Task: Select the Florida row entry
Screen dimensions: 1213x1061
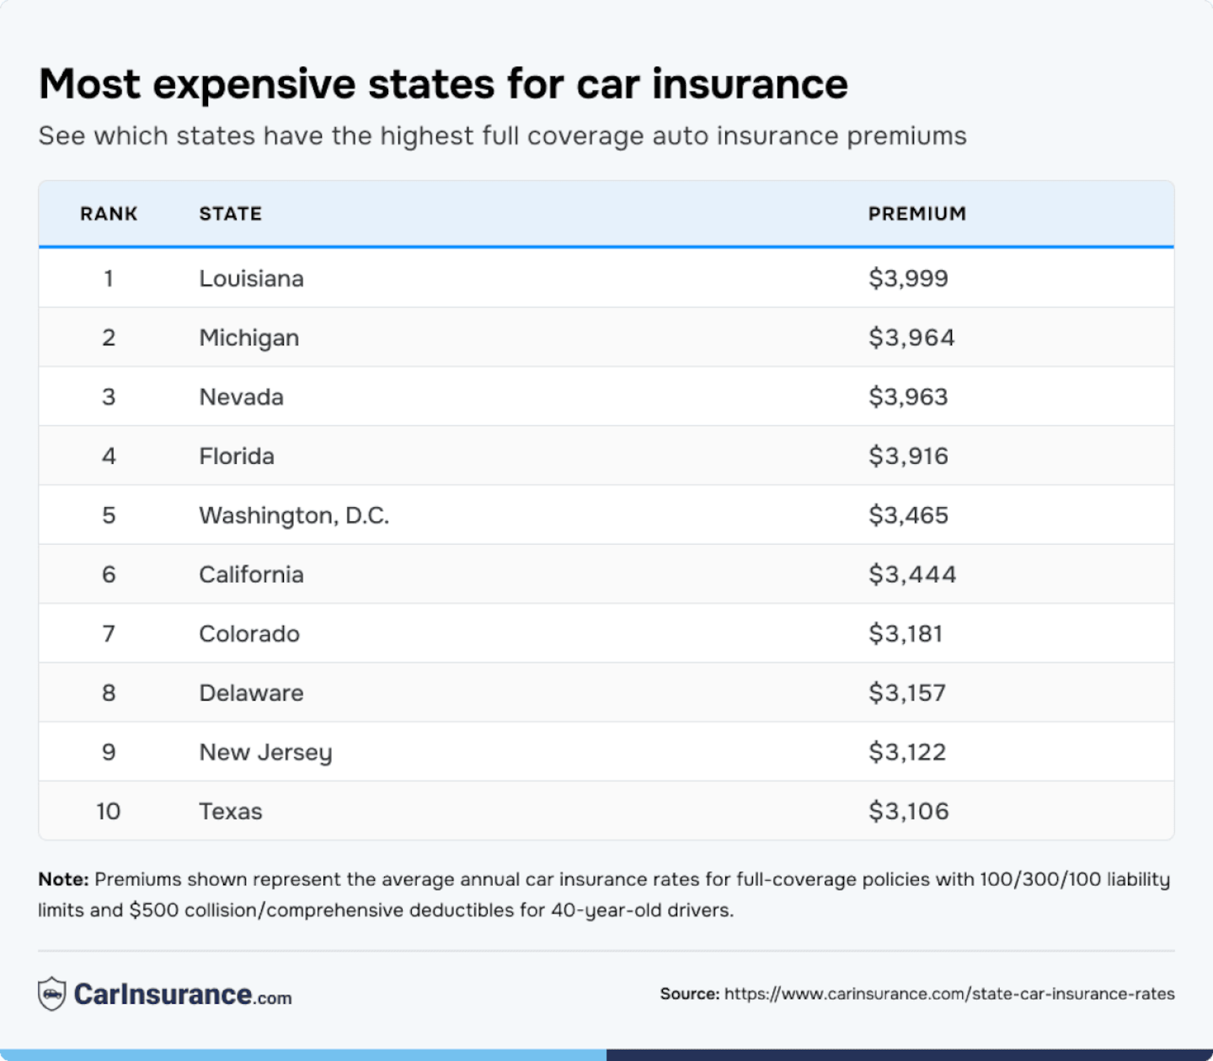Action: coord(237,456)
